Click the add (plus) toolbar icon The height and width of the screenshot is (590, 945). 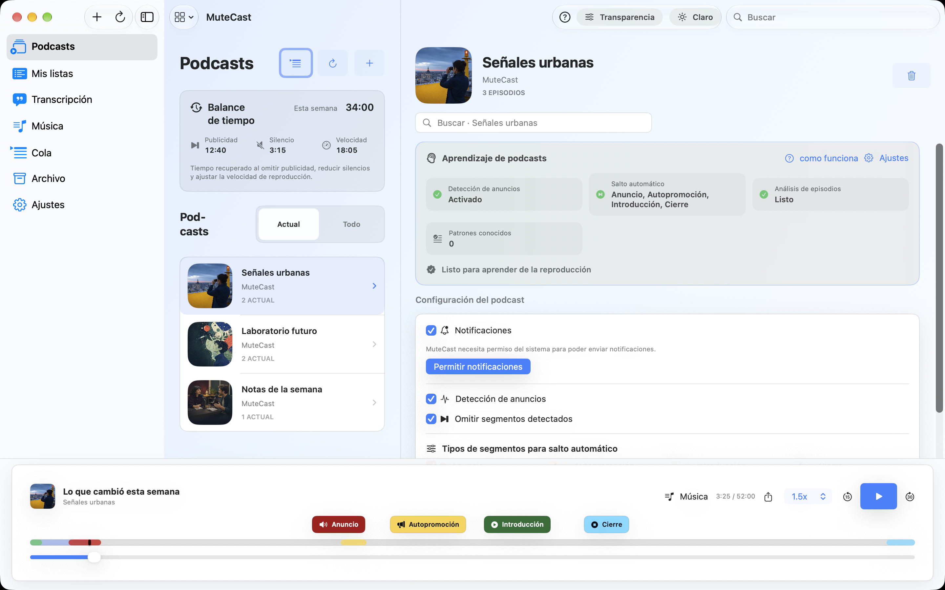coord(97,17)
